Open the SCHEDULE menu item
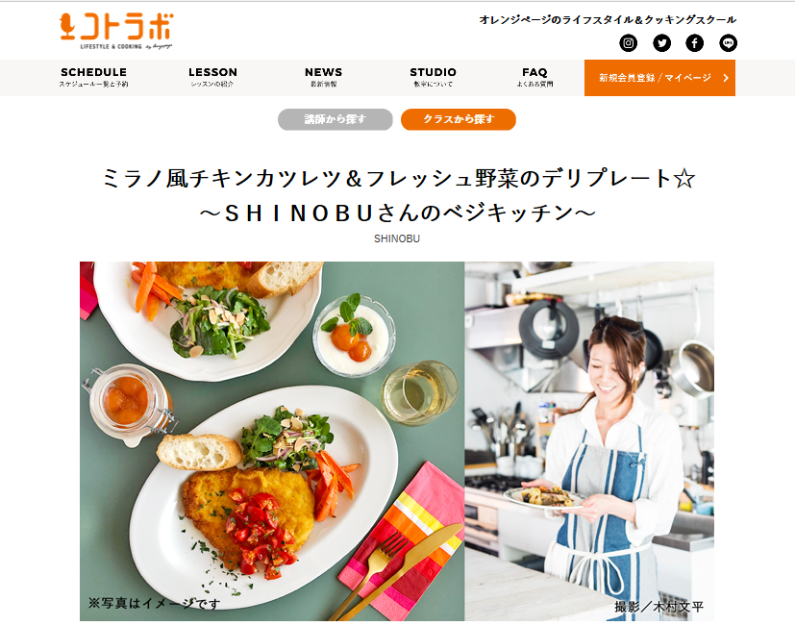Screen dimensions: 795x626 point(94,77)
